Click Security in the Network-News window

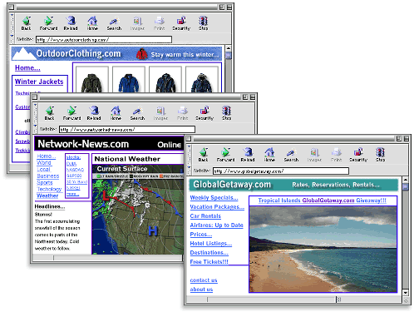(x=205, y=113)
